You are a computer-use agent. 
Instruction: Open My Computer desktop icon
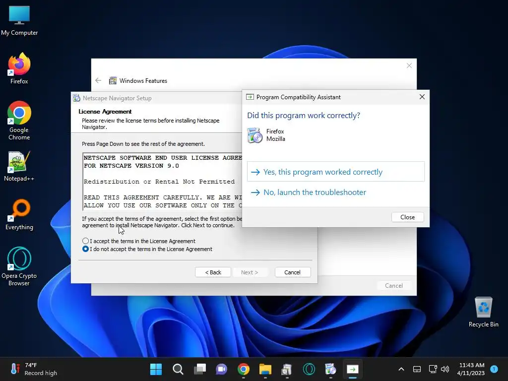point(19,20)
